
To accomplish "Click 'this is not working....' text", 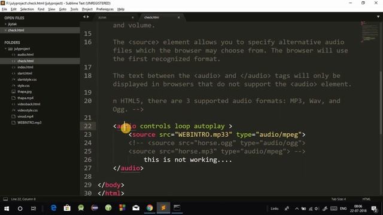I will click(x=187, y=159).
